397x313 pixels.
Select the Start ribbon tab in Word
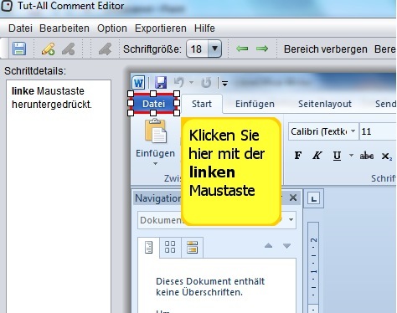(202, 104)
